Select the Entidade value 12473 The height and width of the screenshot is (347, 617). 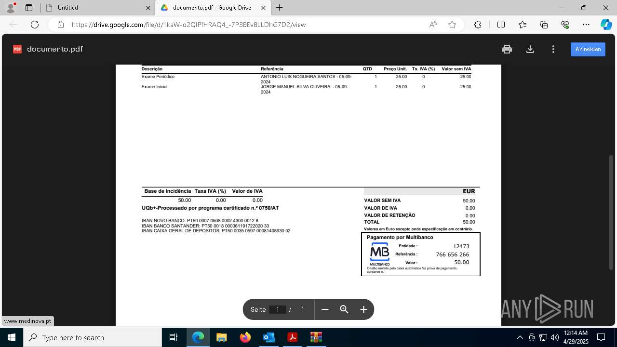point(461,246)
